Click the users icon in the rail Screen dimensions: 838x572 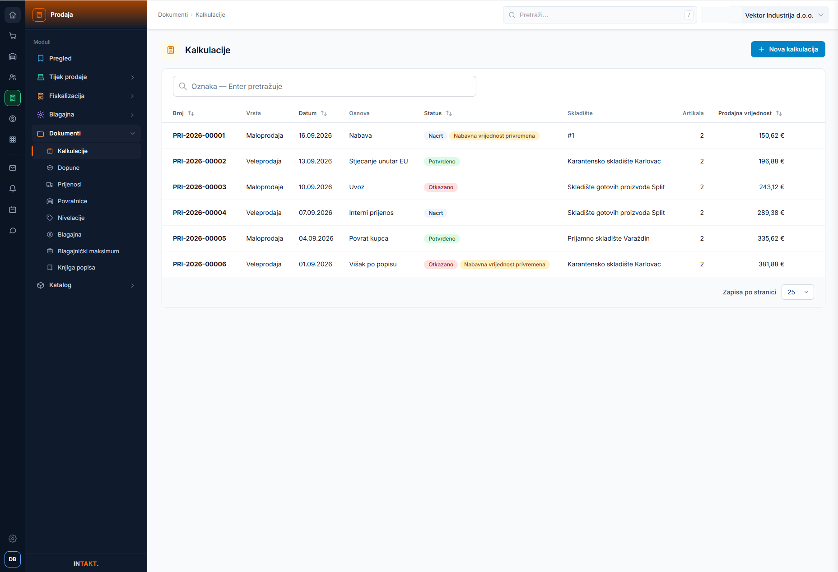[13, 77]
